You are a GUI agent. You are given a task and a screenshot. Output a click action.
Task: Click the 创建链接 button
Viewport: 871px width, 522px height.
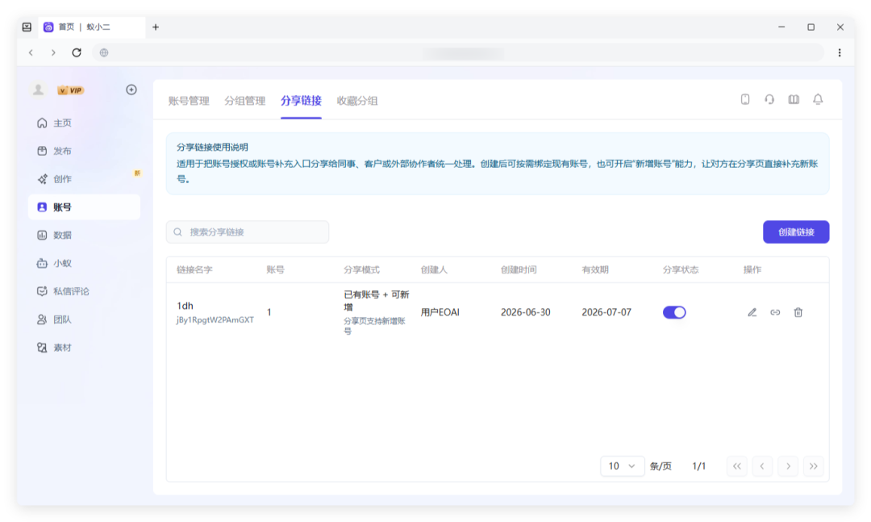pyautogui.click(x=796, y=232)
